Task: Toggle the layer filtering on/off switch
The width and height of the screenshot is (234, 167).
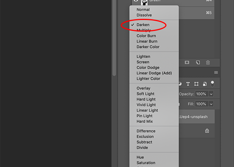Action: (x=212, y=84)
